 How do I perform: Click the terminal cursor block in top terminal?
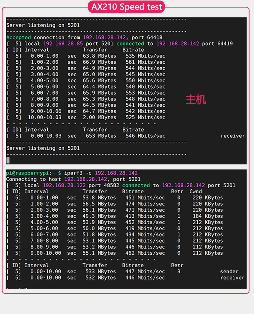click(8, 160)
